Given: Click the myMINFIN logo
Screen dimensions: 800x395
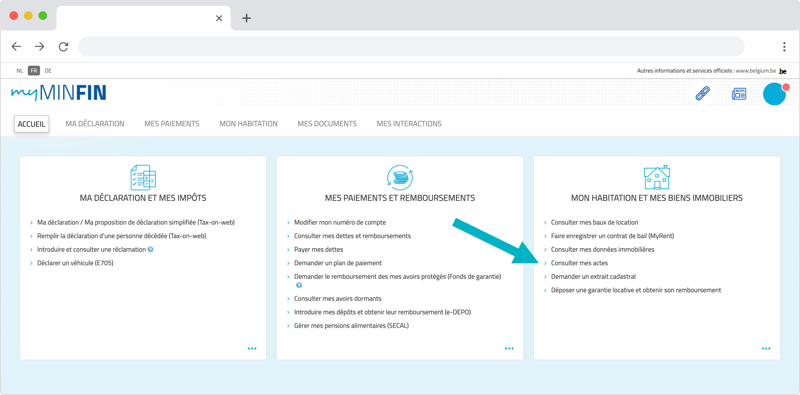Looking at the screenshot, I should coord(59,92).
